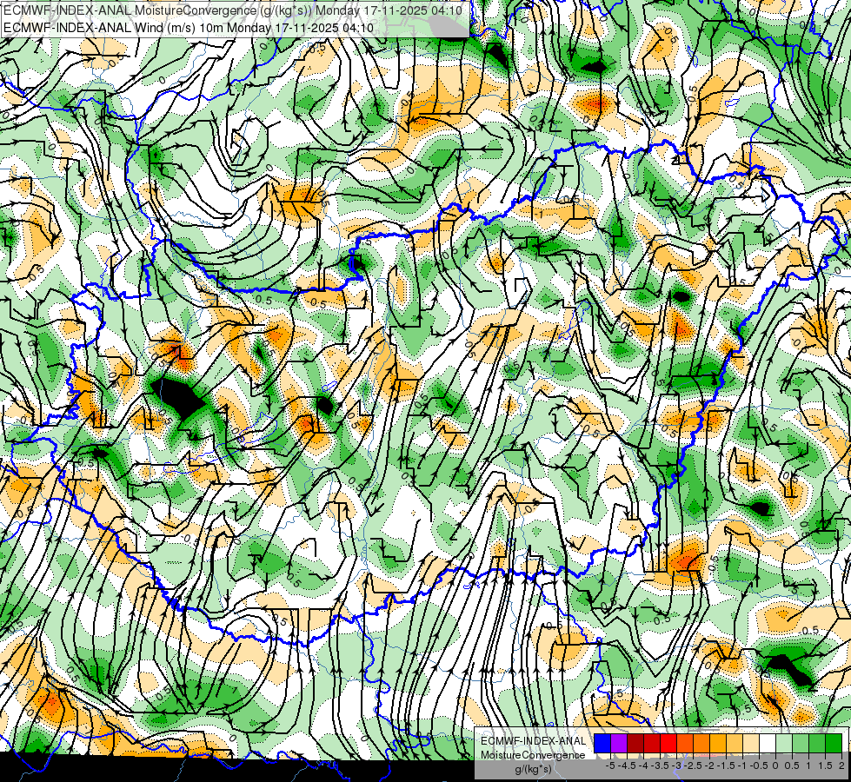
Task: Click the -4.5 tick label in the legend
Action: click(x=627, y=765)
